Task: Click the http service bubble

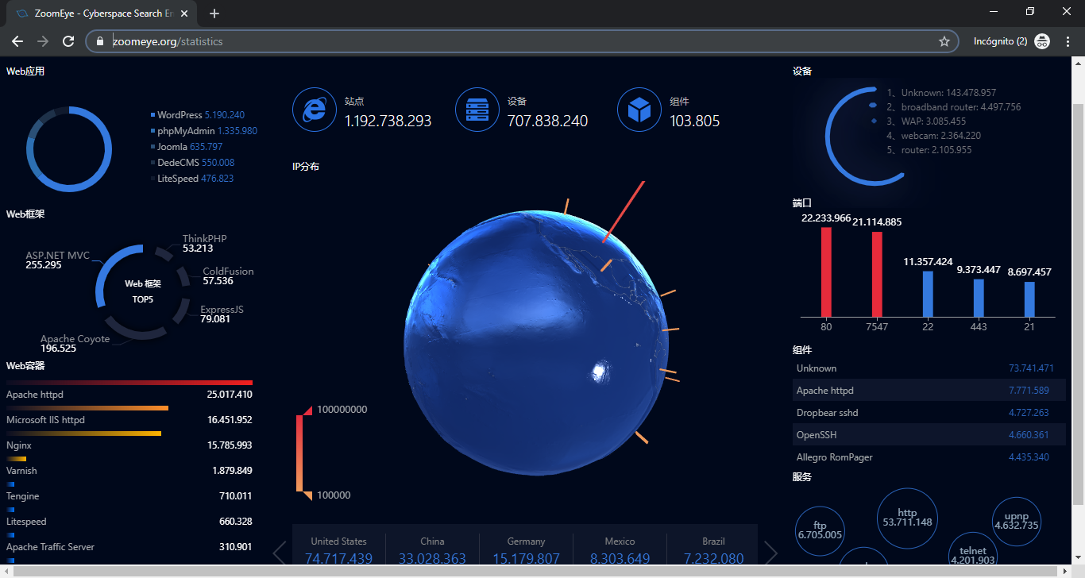Action: pos(907,518)
